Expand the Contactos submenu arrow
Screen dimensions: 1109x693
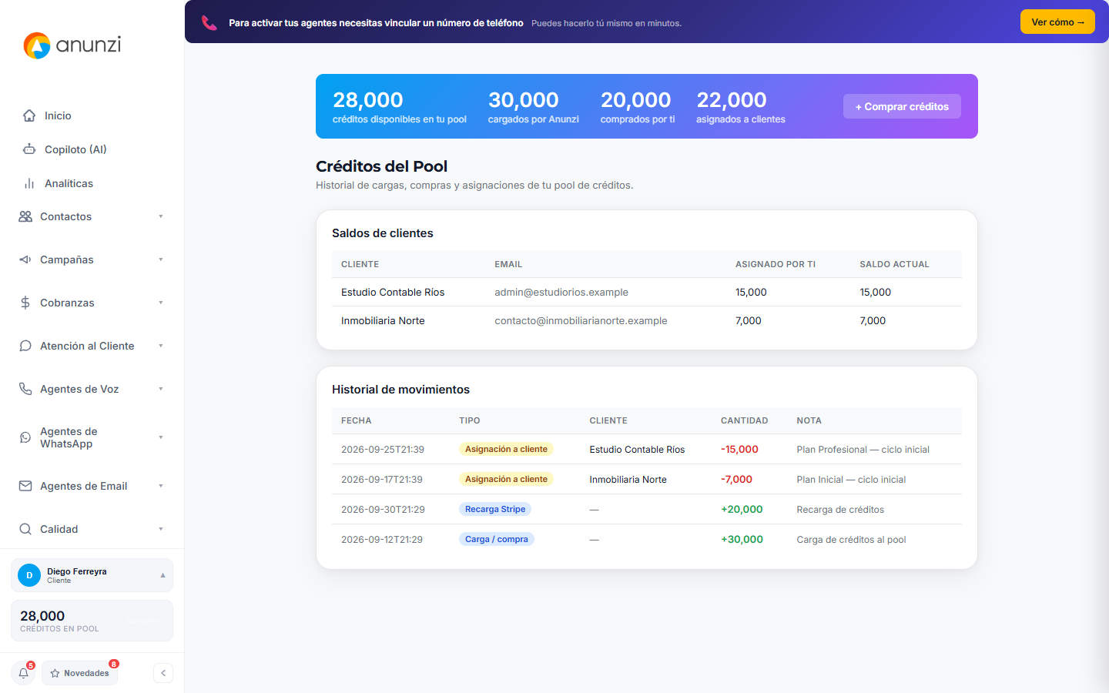click(x=161, y=216)
